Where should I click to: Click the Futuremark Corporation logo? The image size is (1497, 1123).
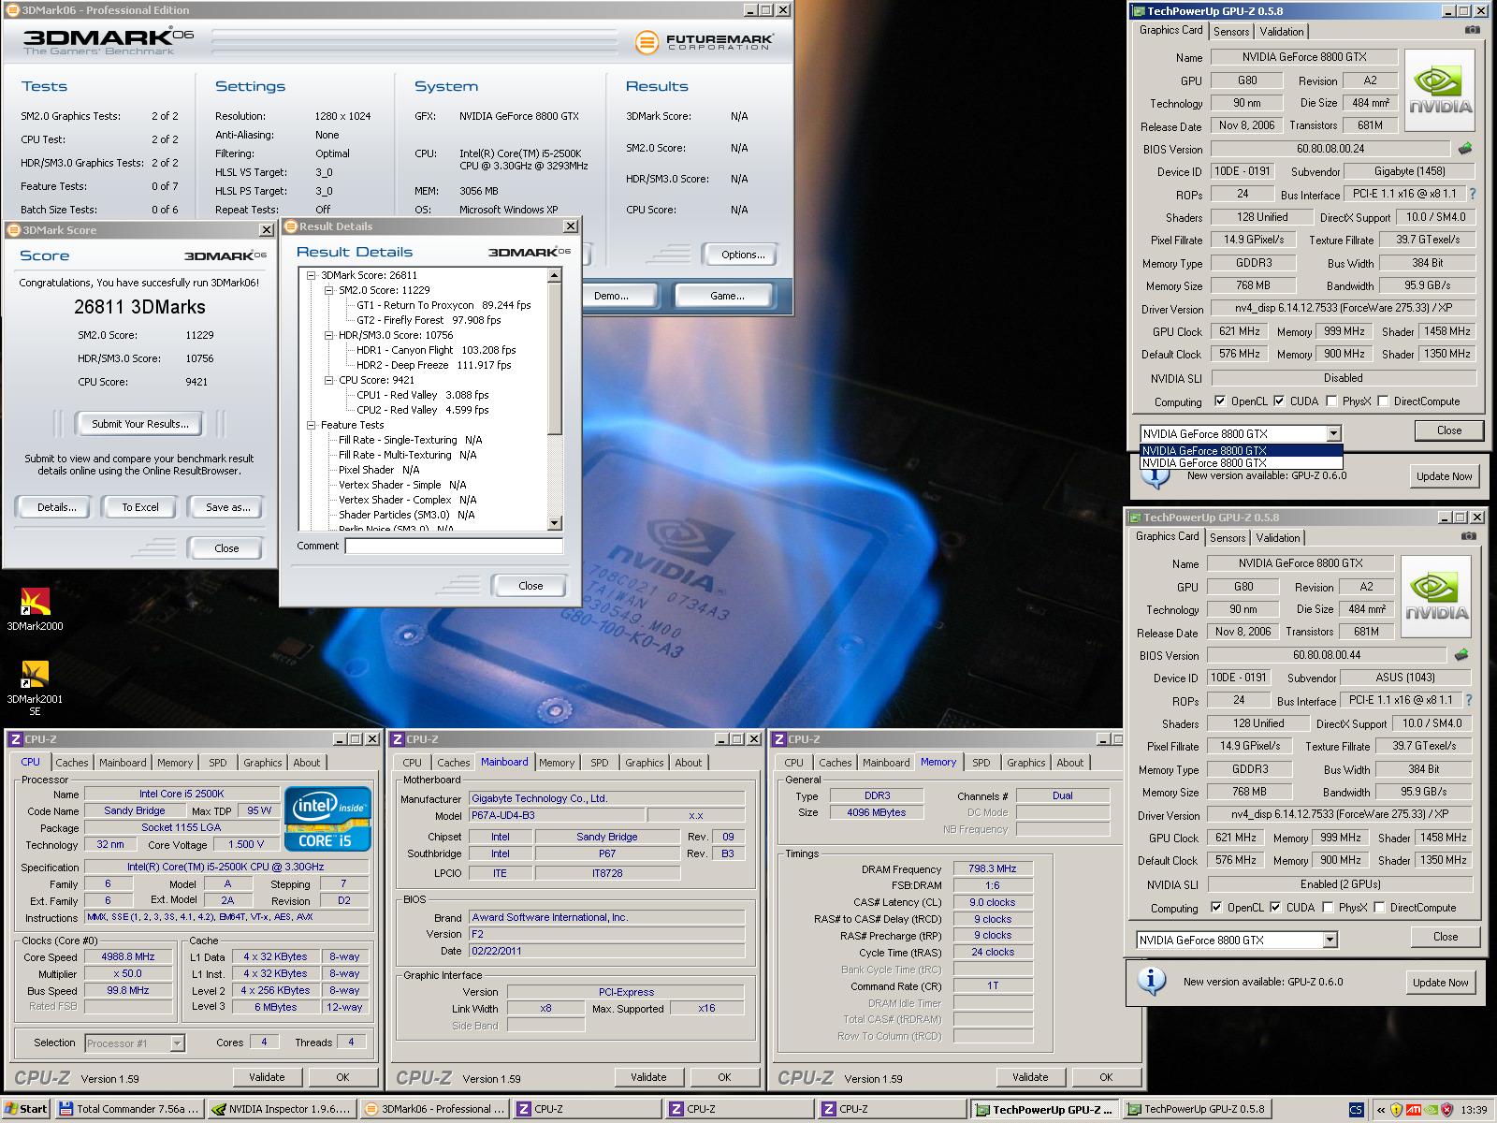(x=704, y=42)
